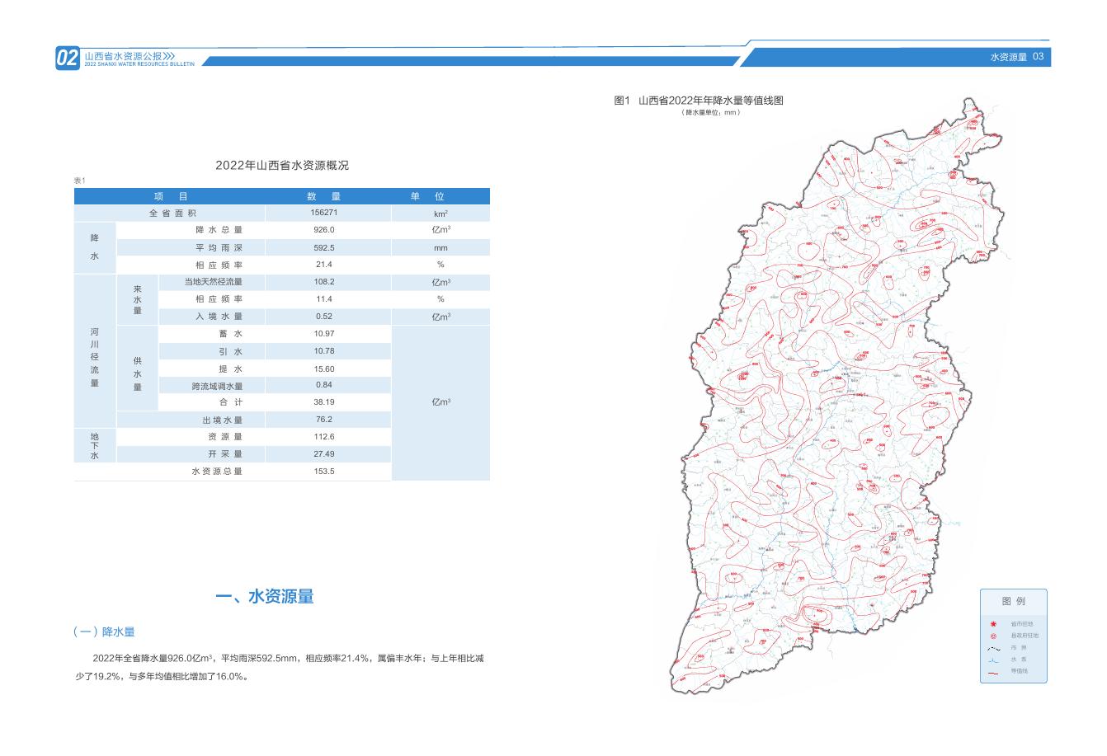Click the 一、水资源量 section heading
The height and width of the screenshot is (756, 1107).
pyautogui.click(x=264, y=597)
